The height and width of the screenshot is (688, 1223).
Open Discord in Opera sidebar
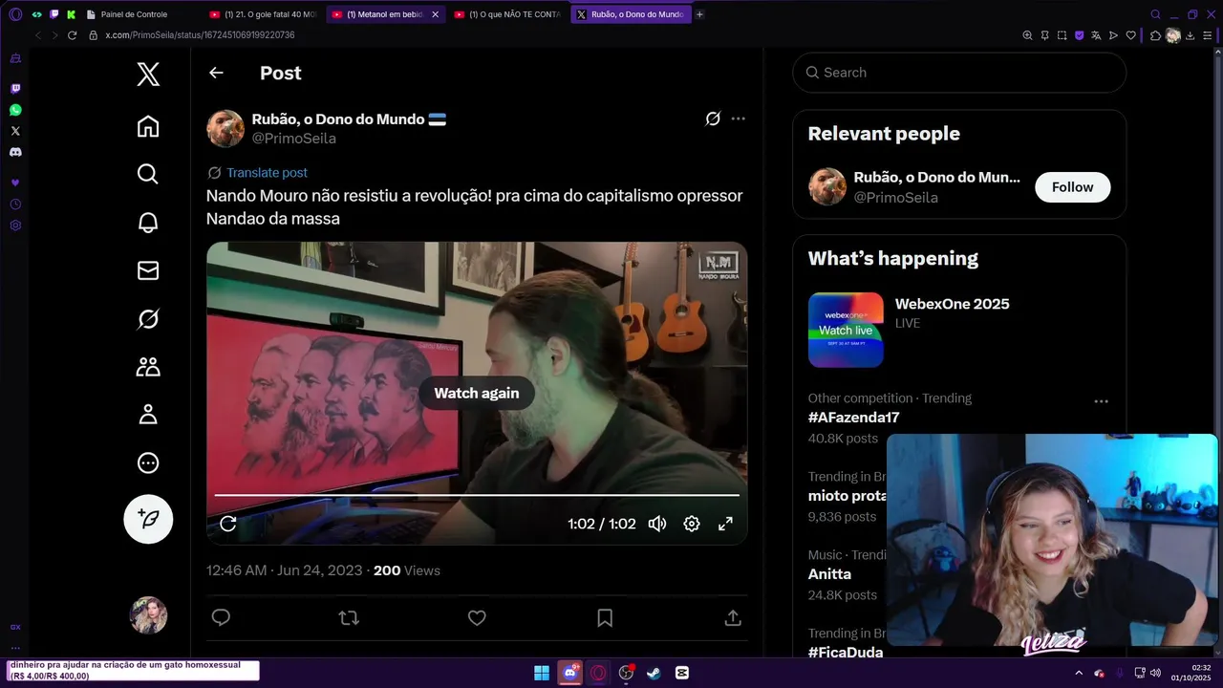click(x=15, y=152)
